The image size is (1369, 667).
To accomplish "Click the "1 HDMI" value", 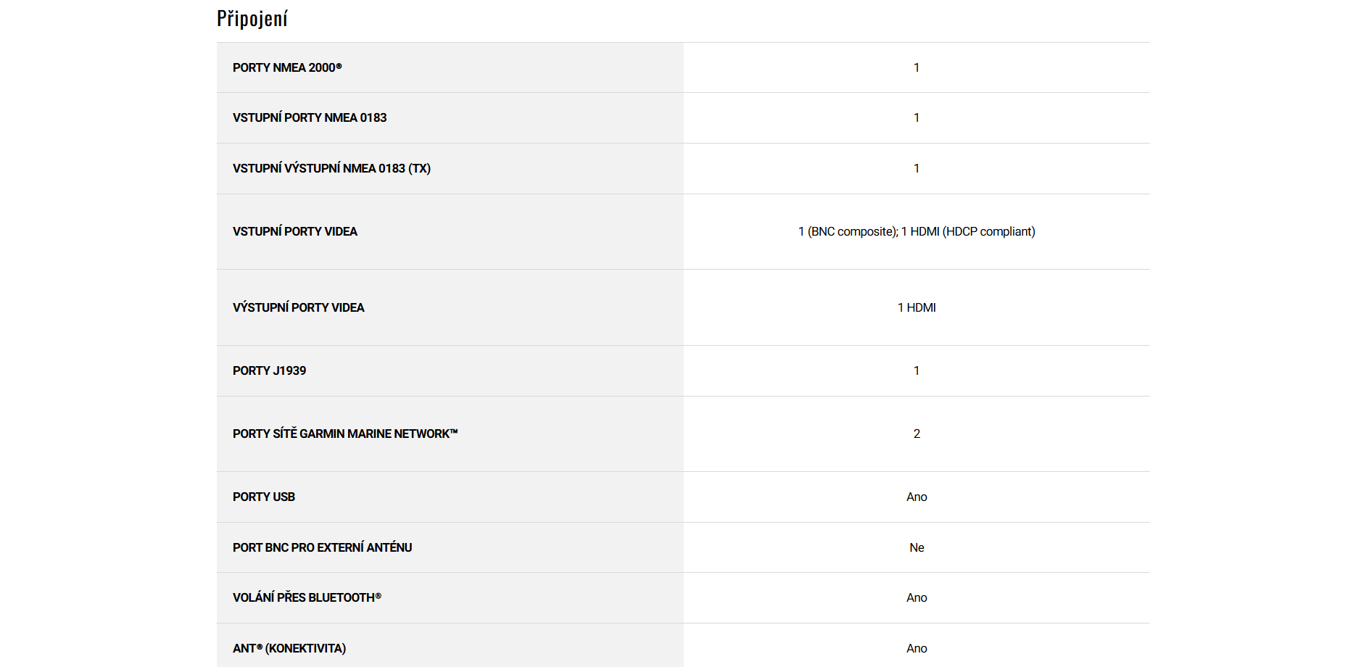I will click(917, 307).
